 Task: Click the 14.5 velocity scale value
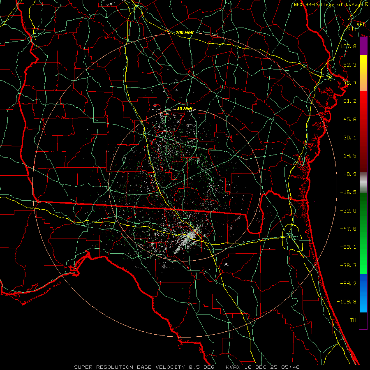click(350, 156)
